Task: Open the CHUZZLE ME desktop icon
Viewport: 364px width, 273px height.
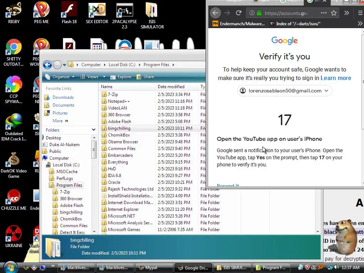Action: click(14, 200)
